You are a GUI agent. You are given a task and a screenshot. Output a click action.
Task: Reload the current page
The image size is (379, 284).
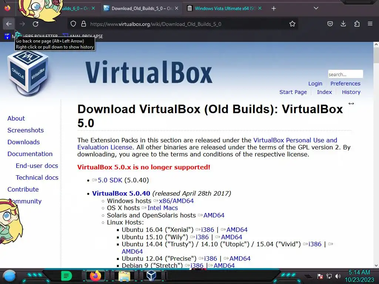[x=36, y=24]
